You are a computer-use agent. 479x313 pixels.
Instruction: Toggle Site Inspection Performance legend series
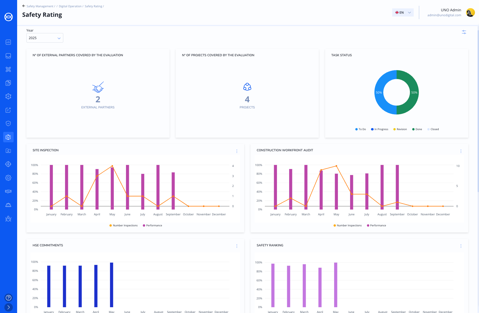point(152,225)
